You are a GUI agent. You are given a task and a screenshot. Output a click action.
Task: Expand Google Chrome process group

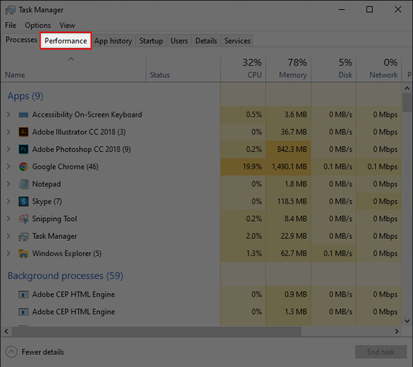point(8,167)
